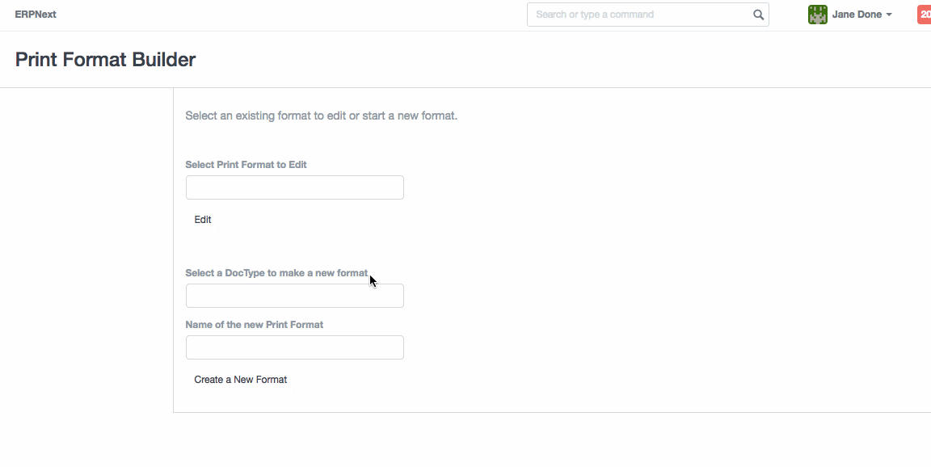Viewport: 931px width, 467px height.
Task: Focus the Search or type a command bar
Action: pos(638,15)
